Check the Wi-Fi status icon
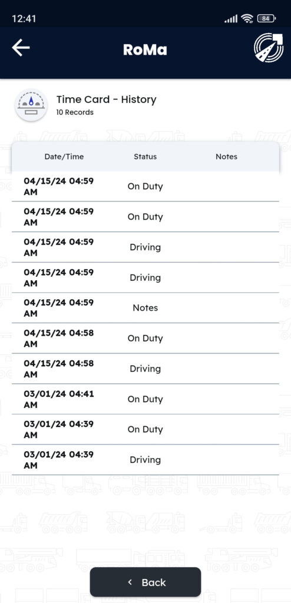The width and height of the screenshot is (291, 603). point(247,18)
